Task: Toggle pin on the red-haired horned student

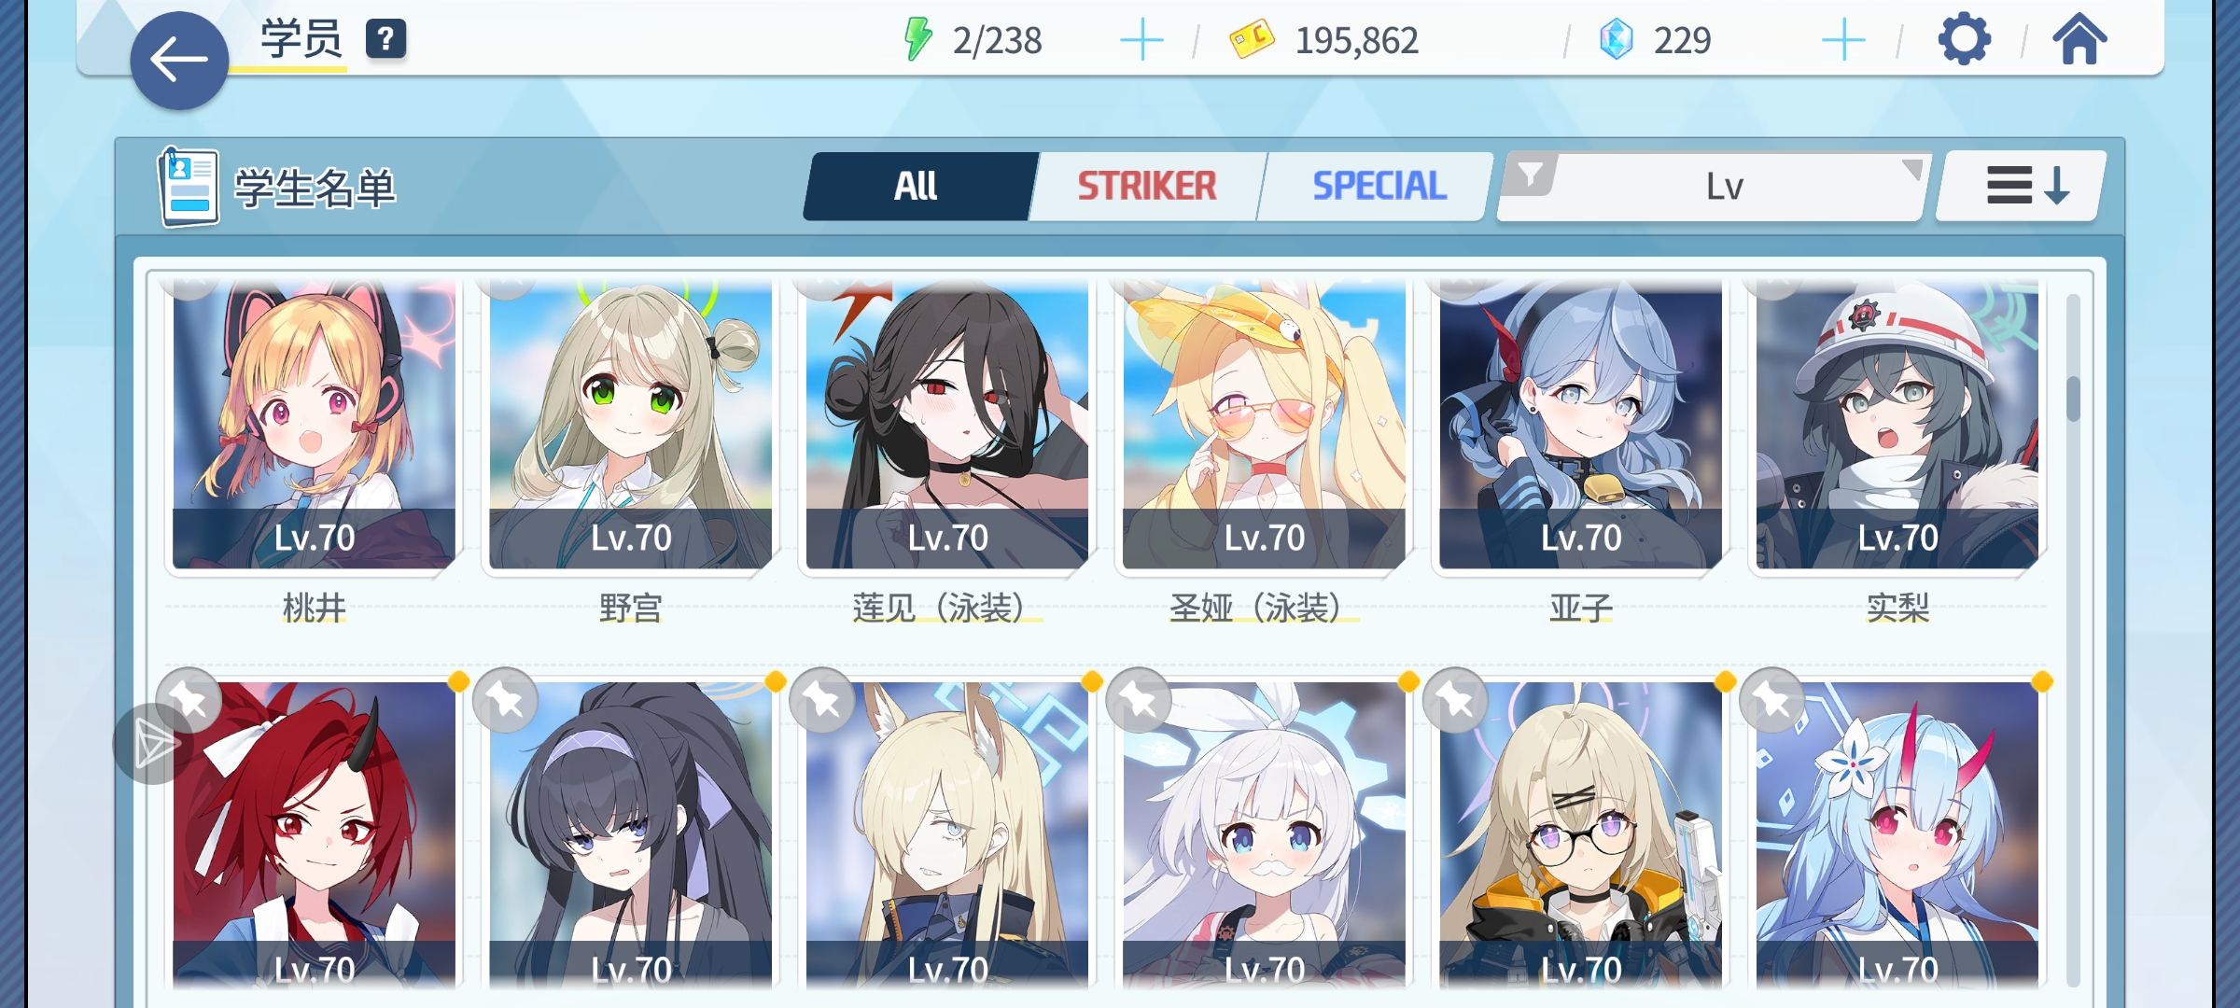Action: pos(189,700)
